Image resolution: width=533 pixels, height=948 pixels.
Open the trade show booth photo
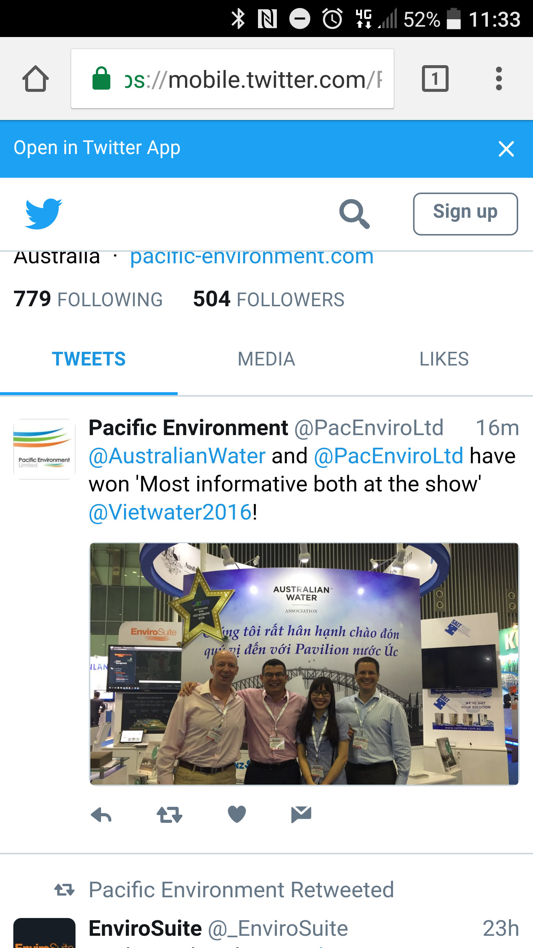tap(304, 664)
